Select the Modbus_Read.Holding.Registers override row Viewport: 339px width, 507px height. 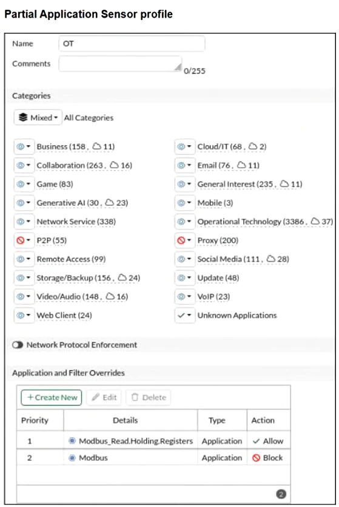click(153, 441)
